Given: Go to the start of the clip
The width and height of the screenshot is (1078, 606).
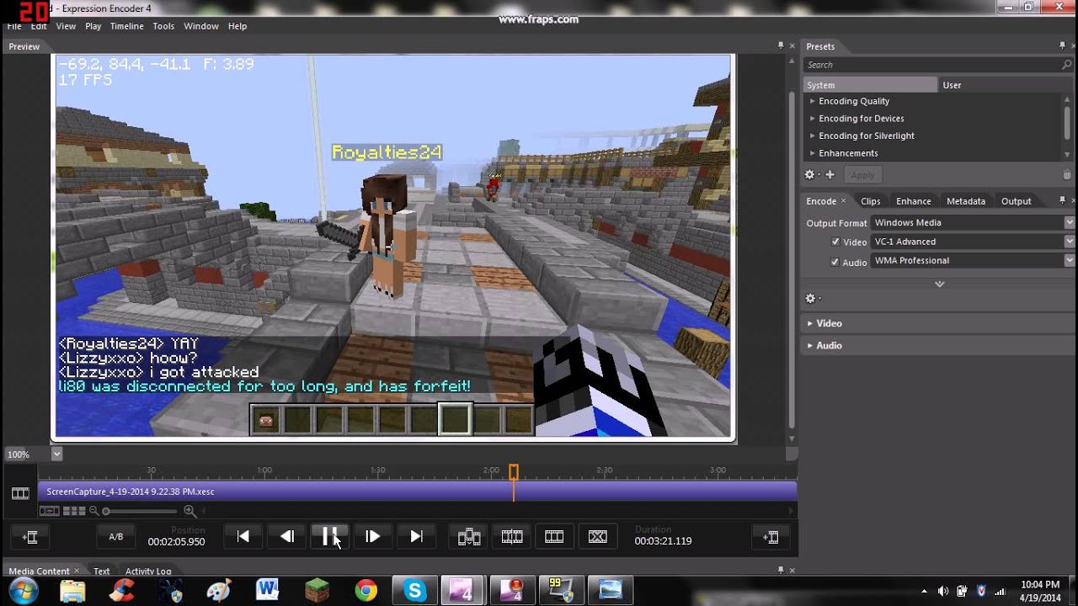Looking at the screenshot, I should tap(243, 536).
